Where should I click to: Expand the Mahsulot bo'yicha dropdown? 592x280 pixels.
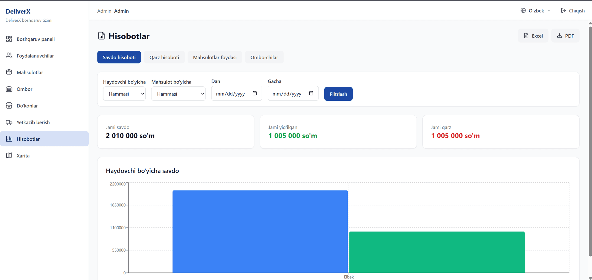tap(178, 94)
